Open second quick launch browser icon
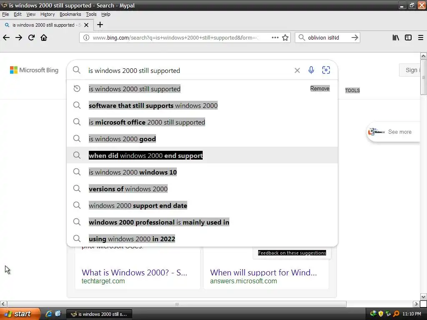The height and width of the screenshot is (320, 427). 58,314
